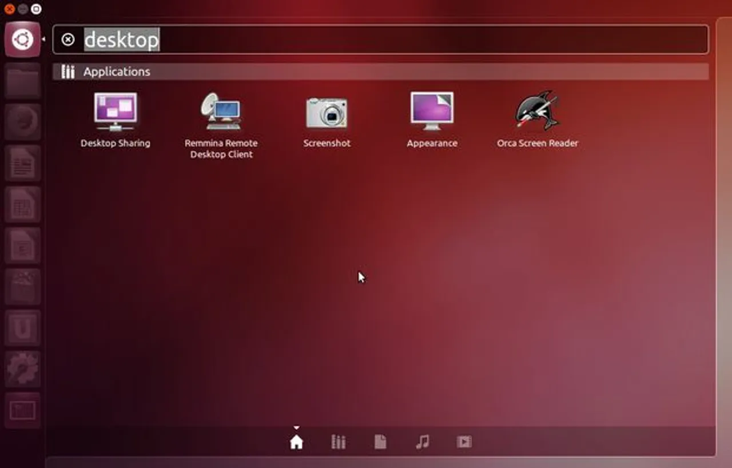Close the Dash with the orange button
This screenshot has height=468, width=732.
tap(9, 9)
